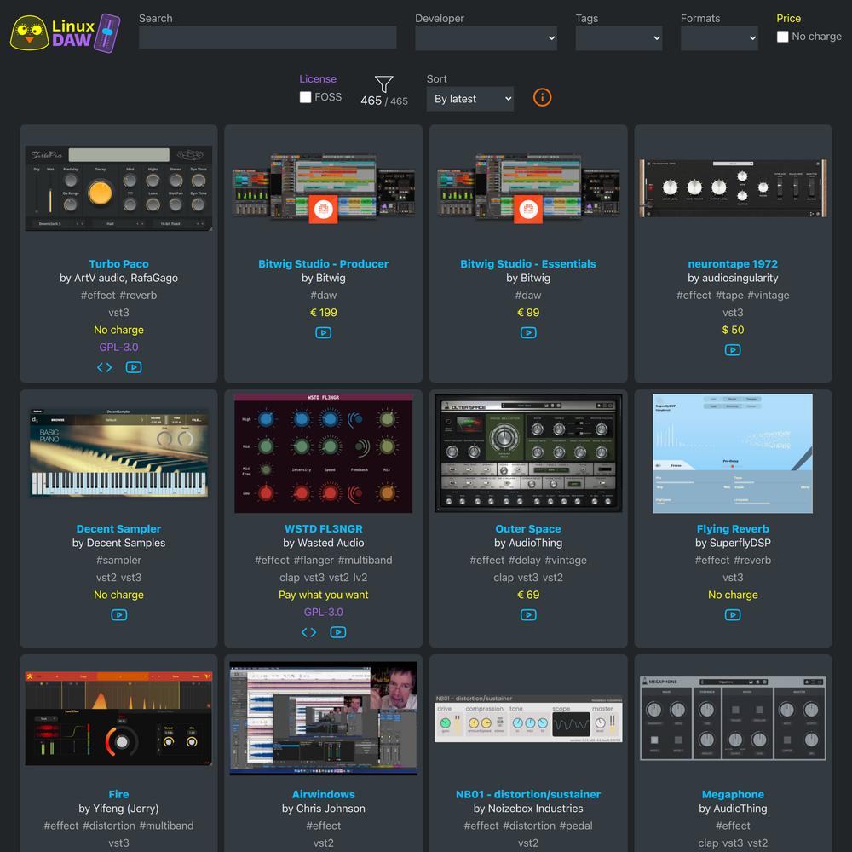
Task: Click the Decent Sampler piano thumbnail
Action: pos(118,452)
